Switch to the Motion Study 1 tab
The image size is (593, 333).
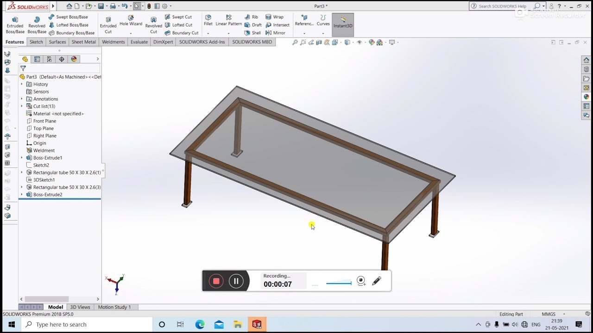coord(114,307)
